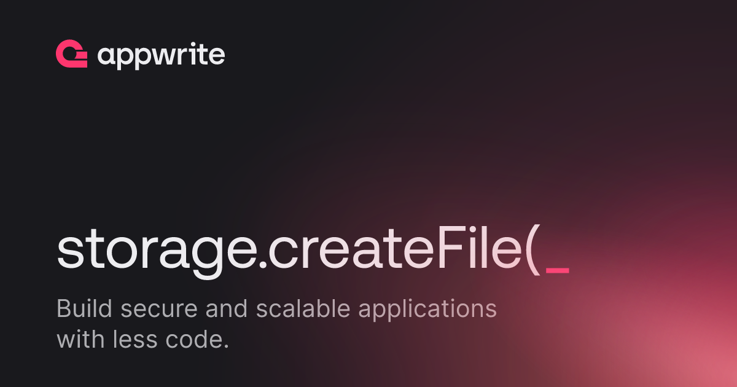The width and height of the screenshot is (737, 387).
Task: Click the word "applications" in the tagline
Action: (427, 310)
